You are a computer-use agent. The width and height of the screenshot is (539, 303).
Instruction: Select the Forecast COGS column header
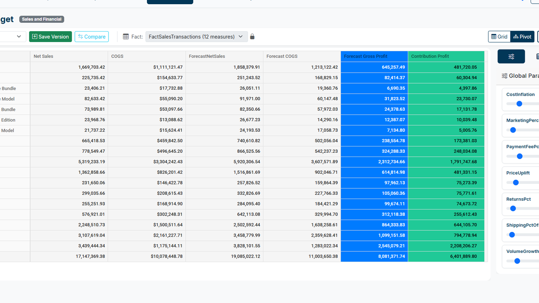click(x=302, y=56)
